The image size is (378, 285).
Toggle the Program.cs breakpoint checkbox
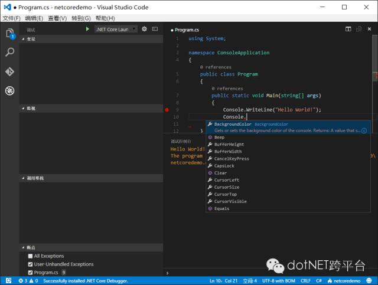point(30,273)
